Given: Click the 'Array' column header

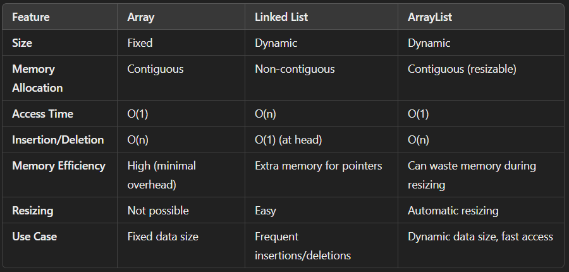Looking at the screenshot, I should pyautogui.click(x=141, y=17).
